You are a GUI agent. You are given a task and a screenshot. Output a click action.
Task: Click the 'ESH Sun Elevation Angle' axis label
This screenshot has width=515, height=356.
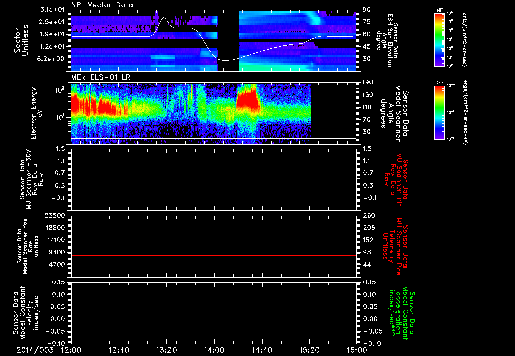click(387, 40)
